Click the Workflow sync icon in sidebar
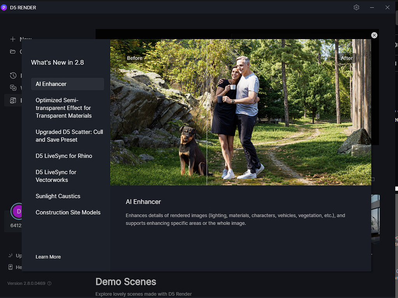398x298 pixels. tap(13, 88)
